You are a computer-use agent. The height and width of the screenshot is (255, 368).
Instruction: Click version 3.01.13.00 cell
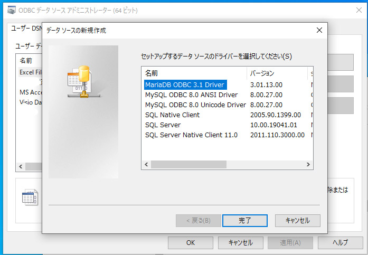coord(266,84)
